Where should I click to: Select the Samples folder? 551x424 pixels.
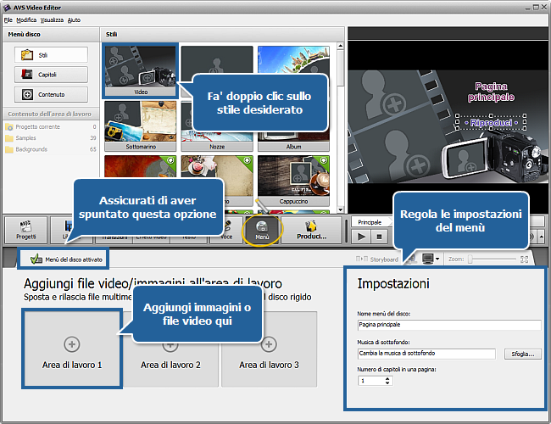tap(30, 137)
